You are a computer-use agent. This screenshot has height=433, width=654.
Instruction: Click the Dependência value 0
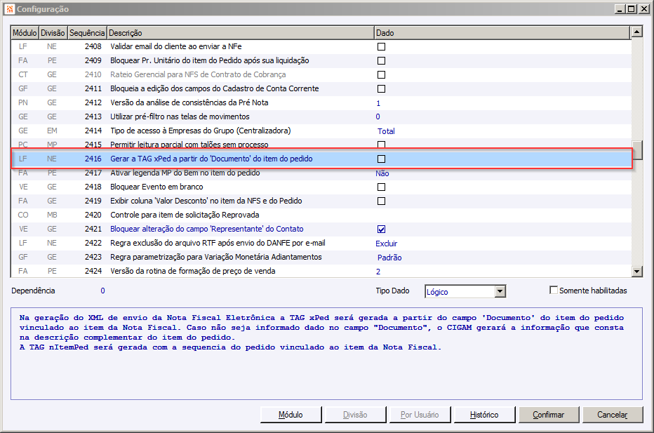tap(102, 291)
